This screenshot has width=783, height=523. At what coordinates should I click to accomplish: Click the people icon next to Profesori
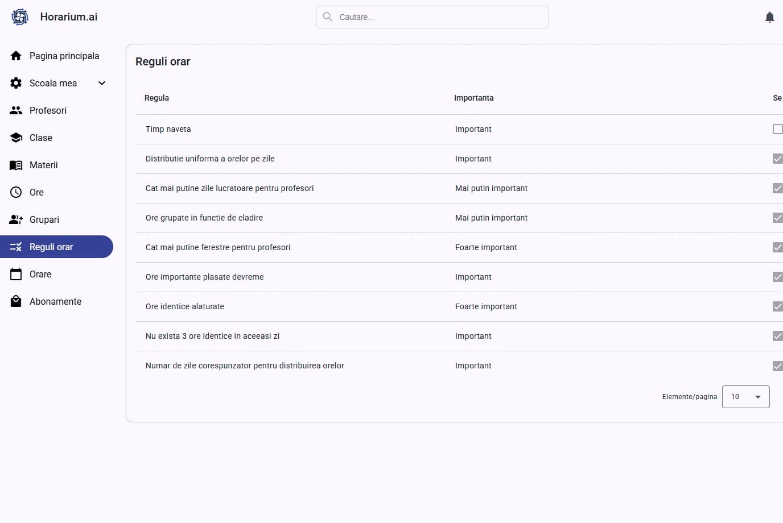tap(16, 110)
